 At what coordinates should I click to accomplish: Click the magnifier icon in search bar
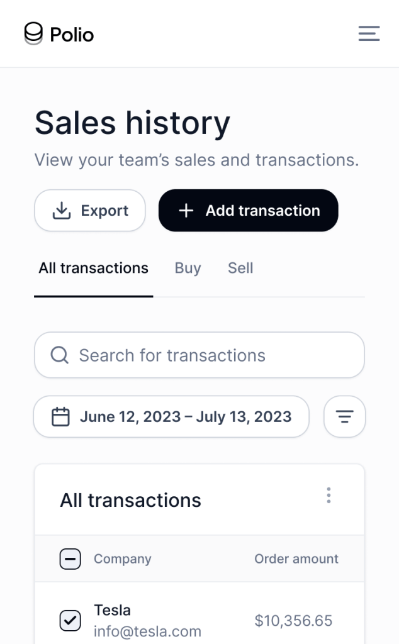point(59,355)
